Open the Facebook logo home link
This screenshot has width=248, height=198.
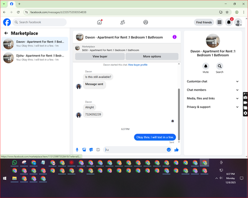pos(7,22)
